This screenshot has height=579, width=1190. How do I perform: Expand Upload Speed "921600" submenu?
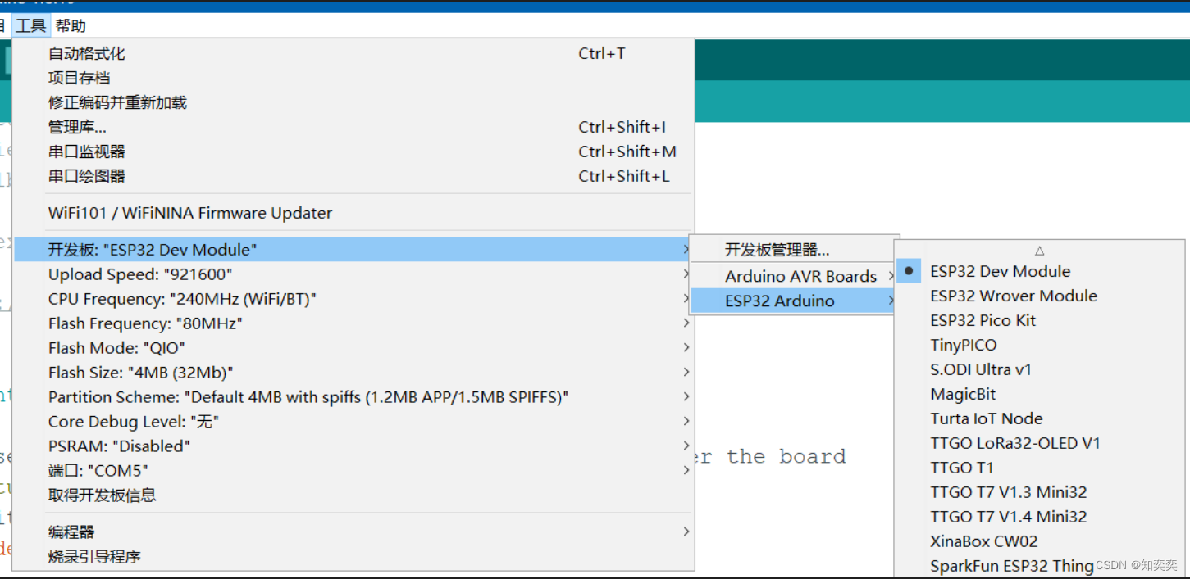click(354, 274)
